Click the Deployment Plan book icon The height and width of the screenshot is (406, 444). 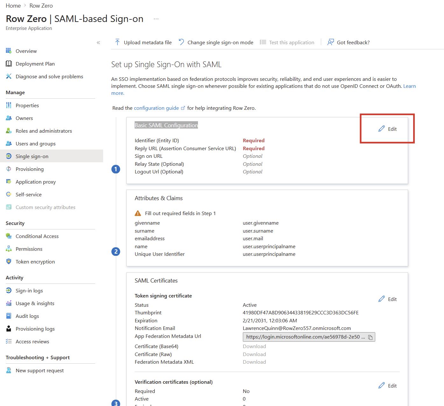pyautogui.click(x=9, y=64)
